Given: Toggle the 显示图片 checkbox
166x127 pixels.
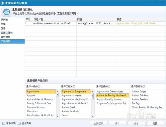Looking at the screenshot, I should (19, 123).
